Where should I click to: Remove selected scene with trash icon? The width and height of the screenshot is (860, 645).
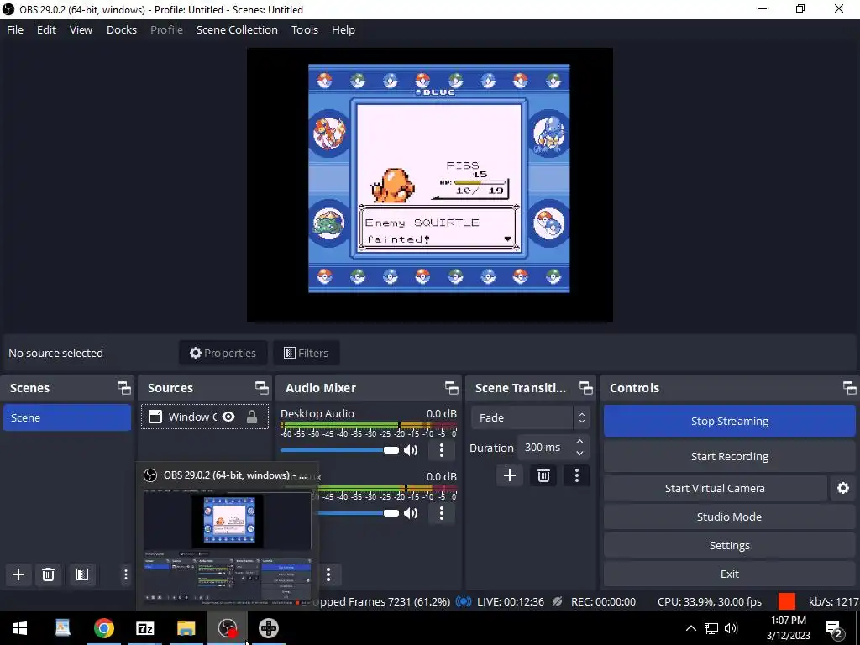tap(48, 574)
